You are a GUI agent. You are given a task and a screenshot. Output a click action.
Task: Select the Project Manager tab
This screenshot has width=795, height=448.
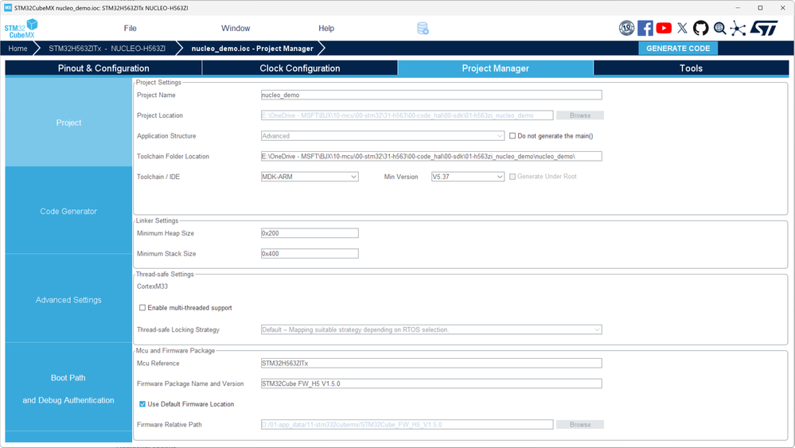(x=495, y=68)
